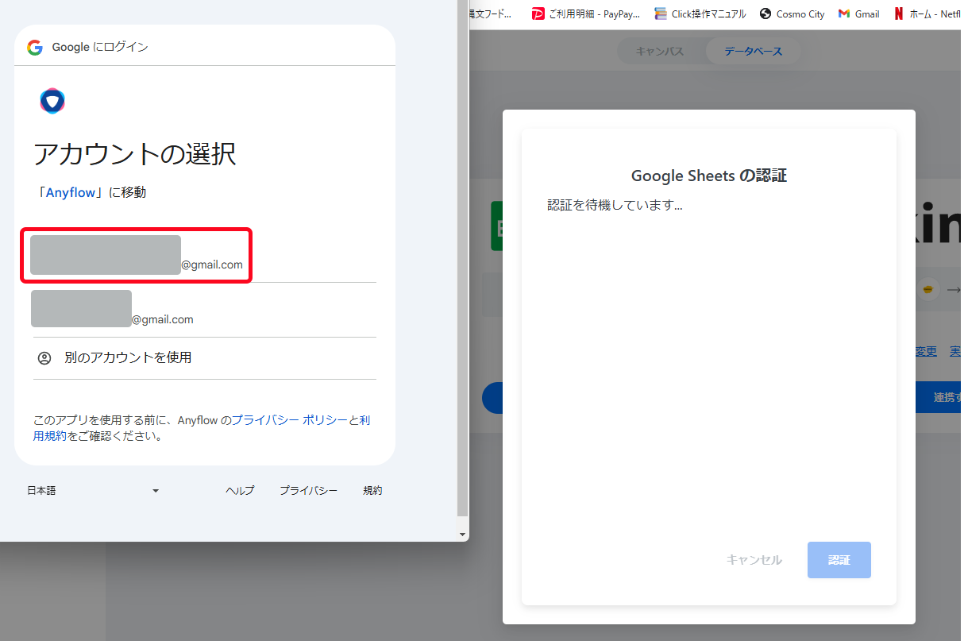Image resolution: width=968 pixels, height=641 pixels.
Task: Expand the 日本語 language dropdown
Action: 94,491
